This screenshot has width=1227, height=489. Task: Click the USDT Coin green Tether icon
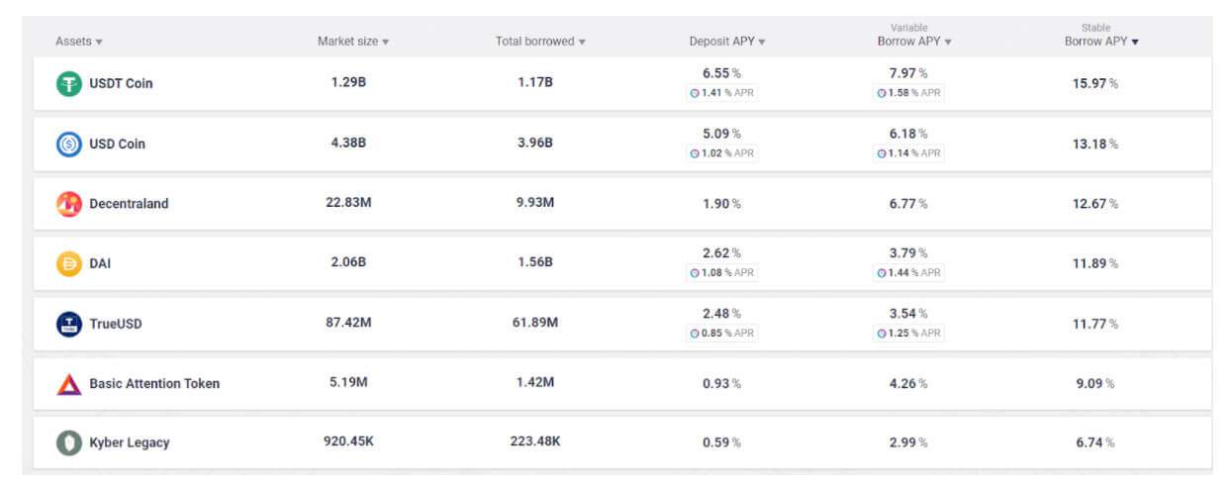click(69, 84)
